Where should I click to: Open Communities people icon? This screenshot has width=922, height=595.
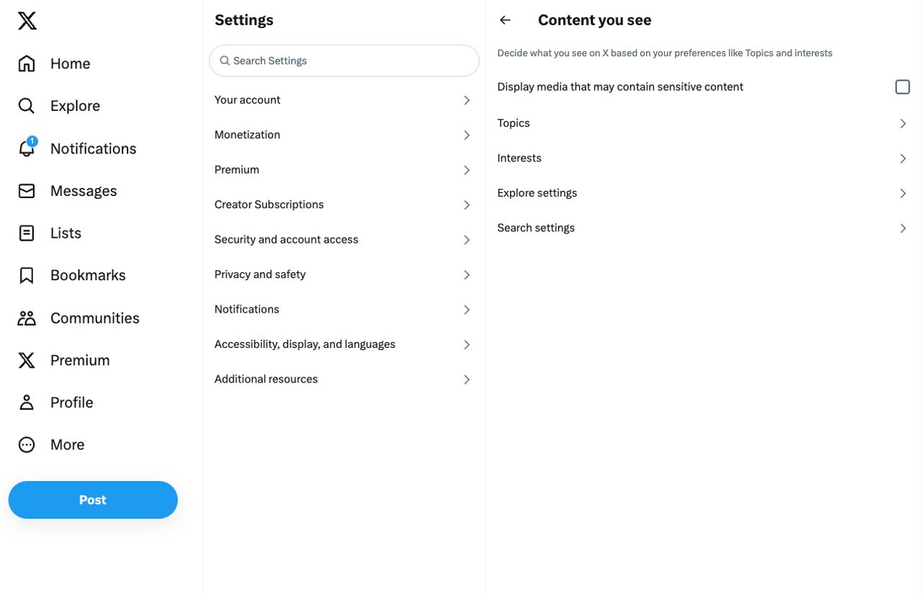tap(27, 318)
